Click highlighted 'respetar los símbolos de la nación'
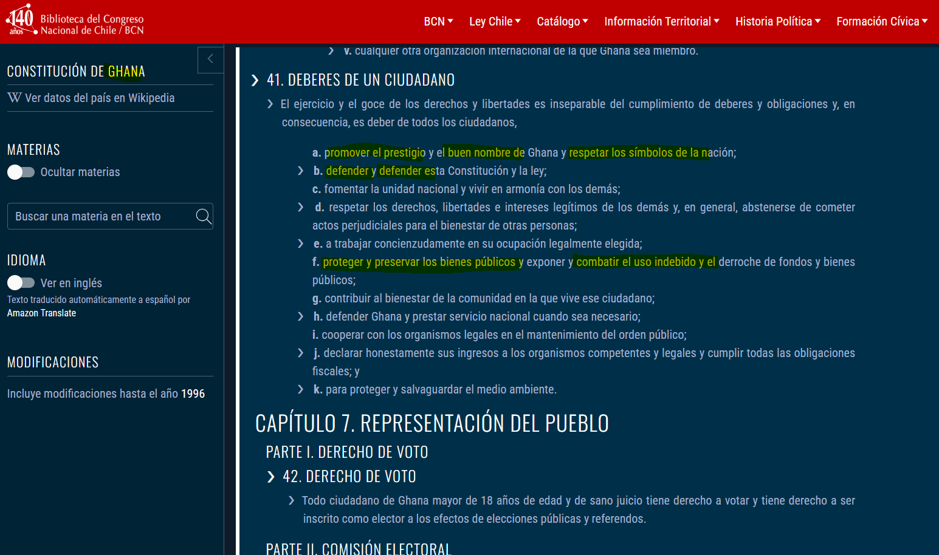939x555 pixels. tap(653, 152)
